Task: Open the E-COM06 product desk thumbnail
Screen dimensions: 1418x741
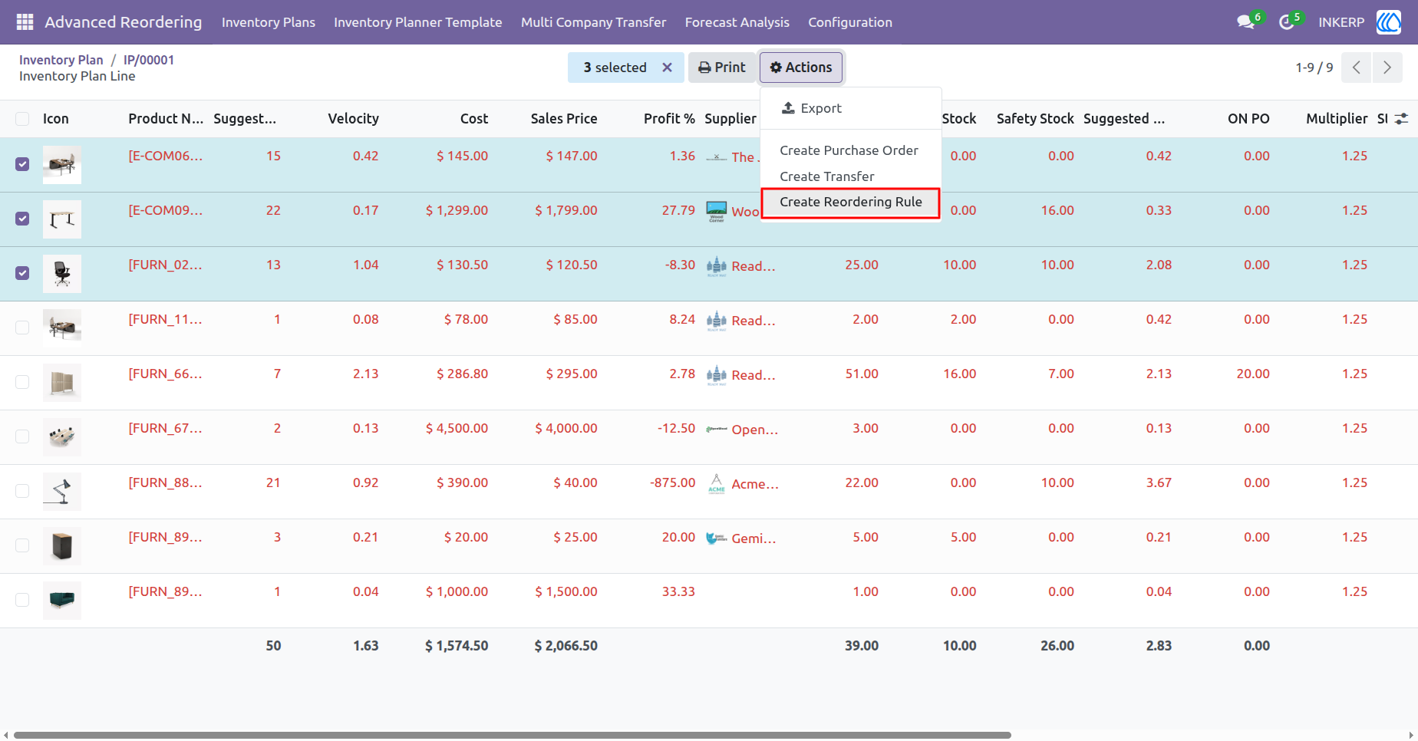Action: 62,164
